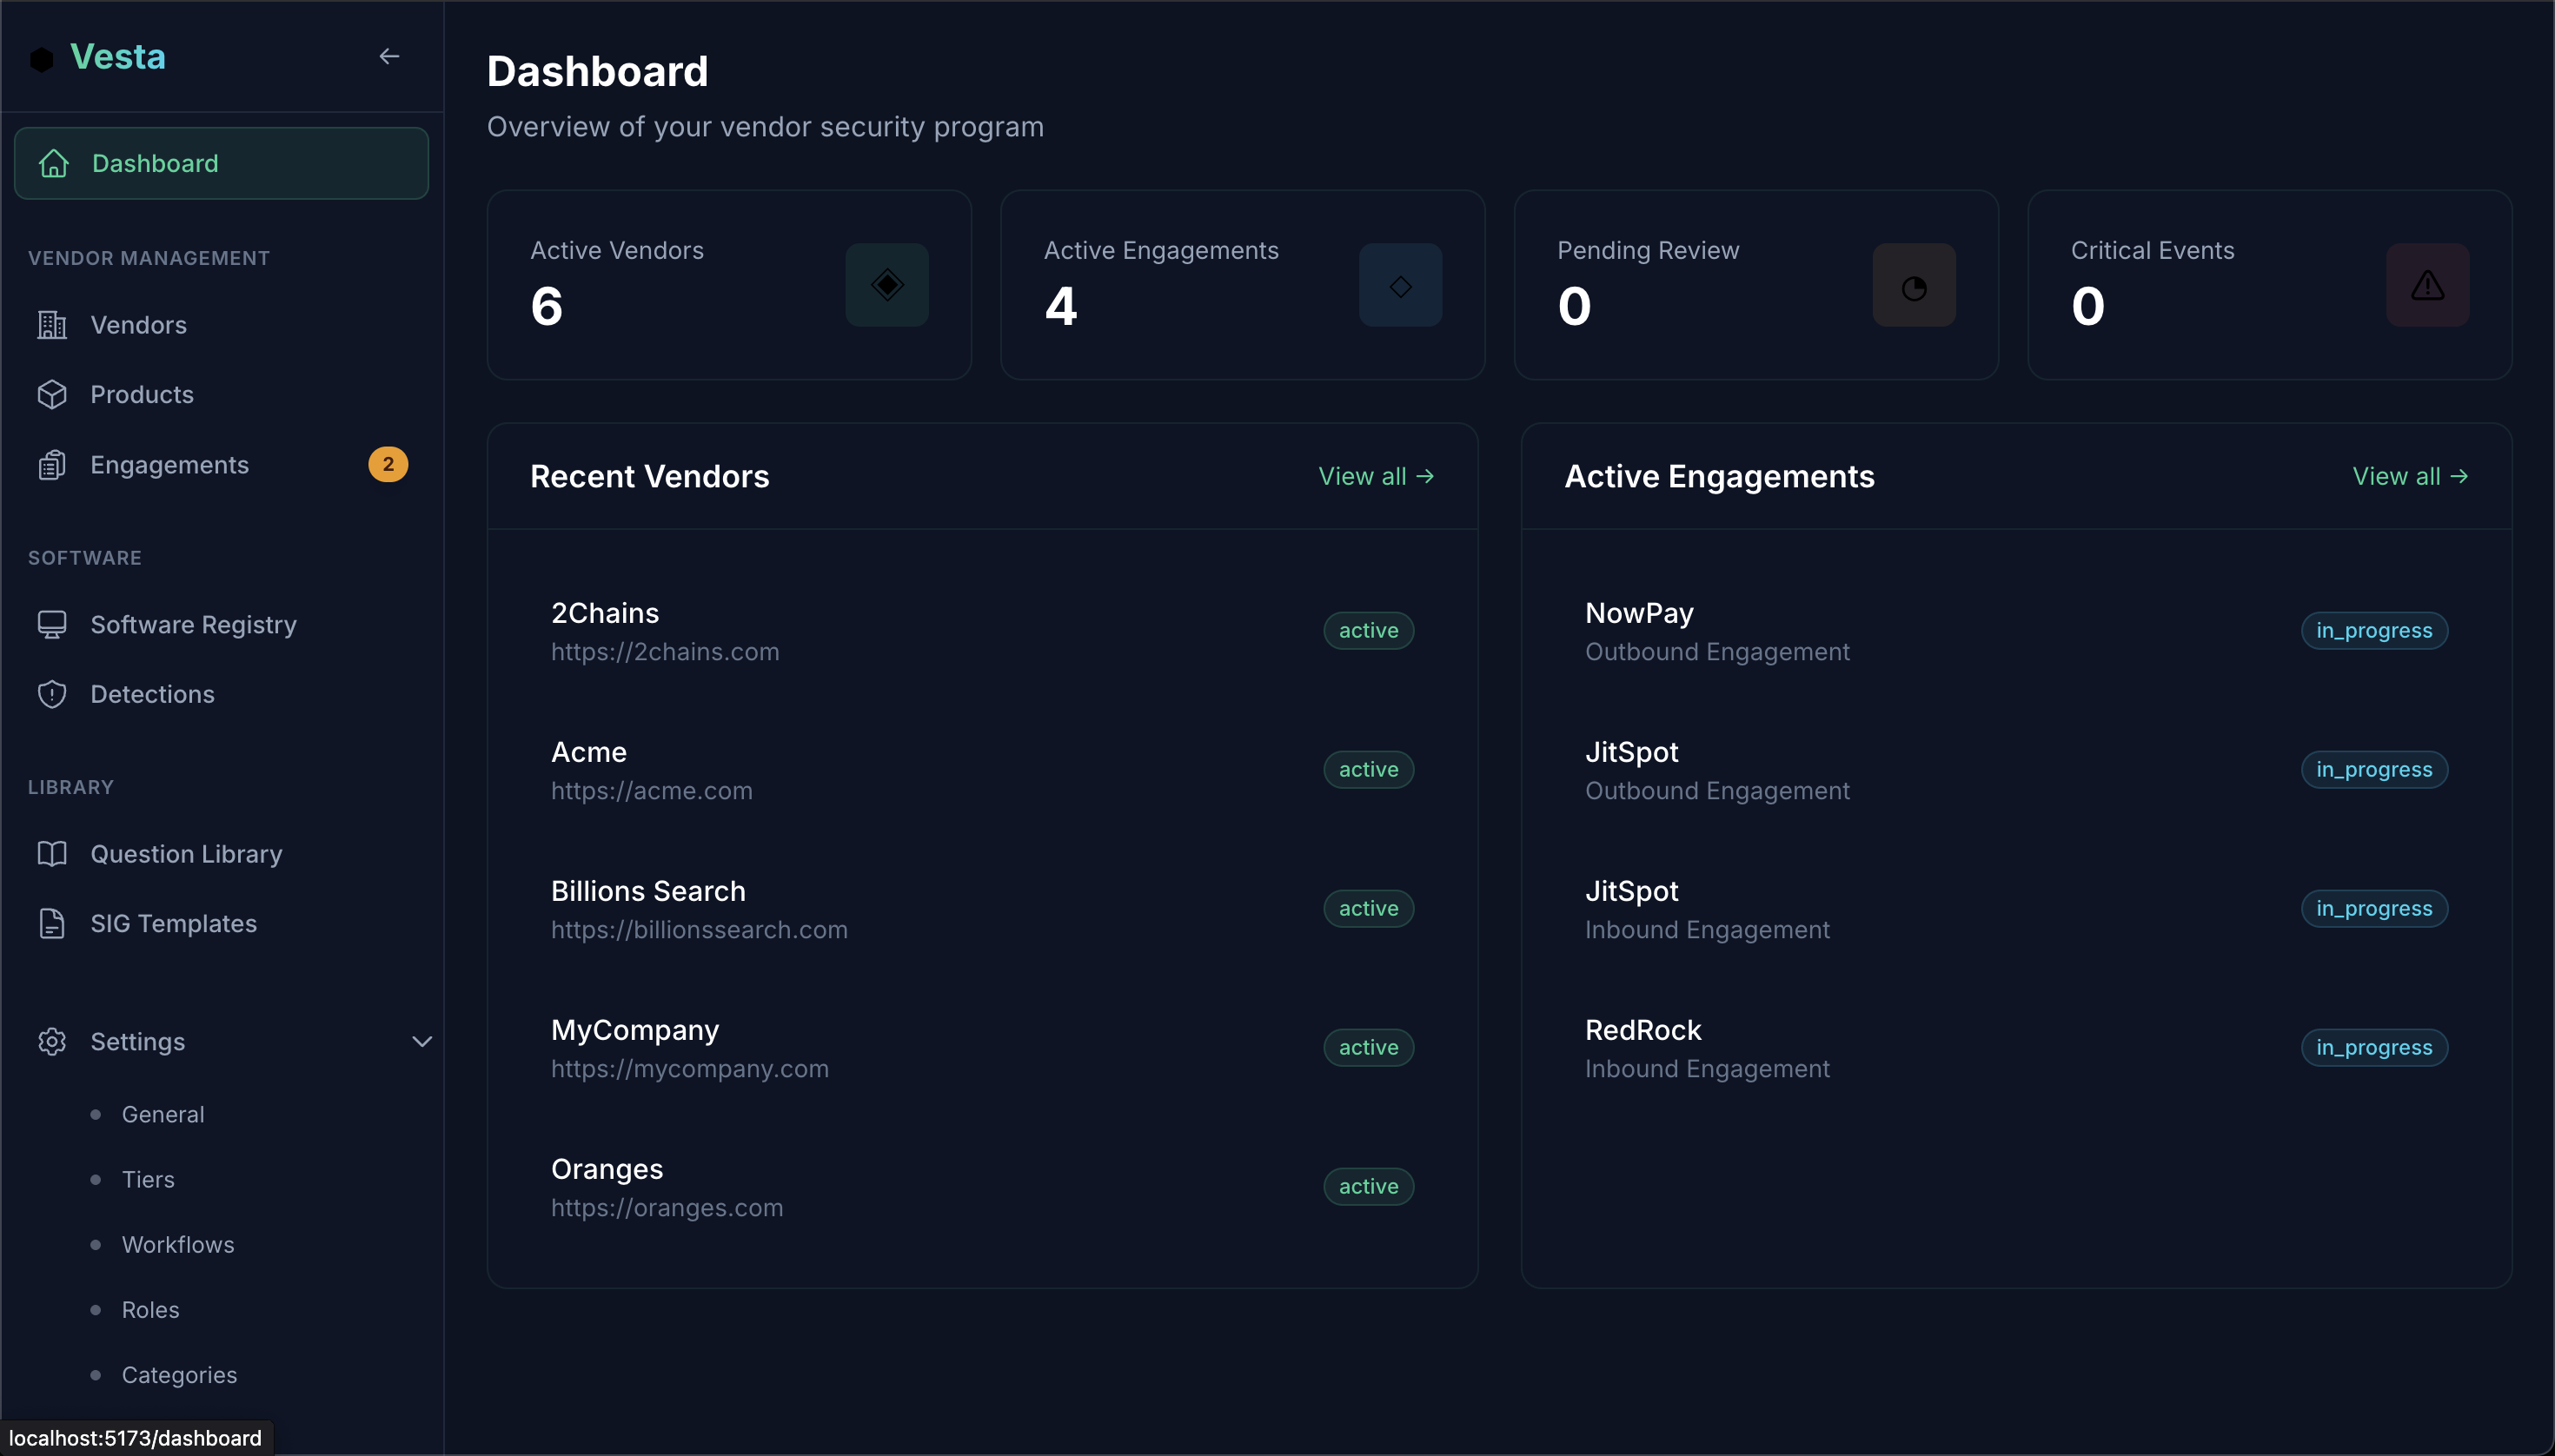This screenshot has height=1456, width=2555.
Task: Click the Vendors building icon in sidebar
Action: pos(52,324)
